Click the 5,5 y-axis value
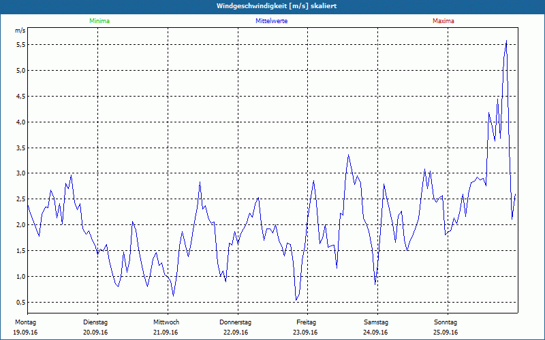 pyautogui.click(x=20, y=45)
